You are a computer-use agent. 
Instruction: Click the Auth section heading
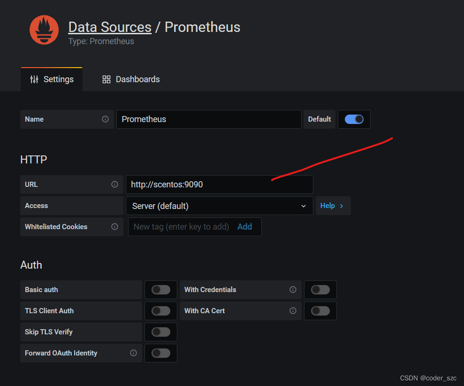[x=31, y=264]
